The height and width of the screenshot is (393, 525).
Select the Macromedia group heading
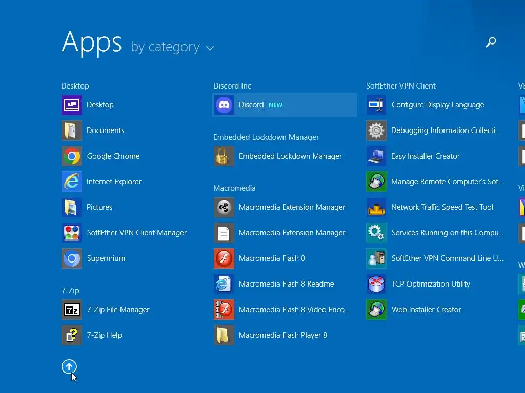234,188
